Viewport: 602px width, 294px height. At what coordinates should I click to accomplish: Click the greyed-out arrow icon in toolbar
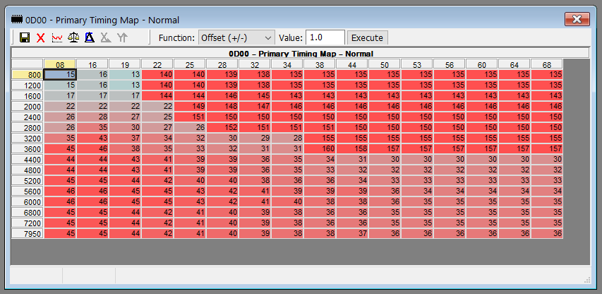[x=121, y=37]
